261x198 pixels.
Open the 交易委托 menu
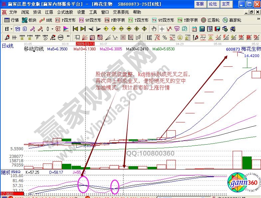pos(120,12)
